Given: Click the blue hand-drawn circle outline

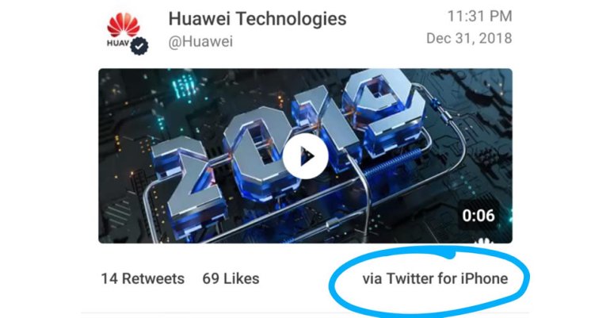Looking at the screenshot, I should 429,281.
